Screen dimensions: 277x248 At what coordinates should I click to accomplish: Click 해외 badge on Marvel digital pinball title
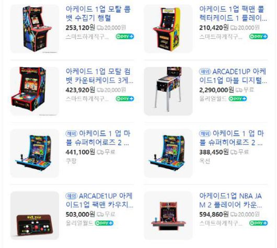(205, 72)
